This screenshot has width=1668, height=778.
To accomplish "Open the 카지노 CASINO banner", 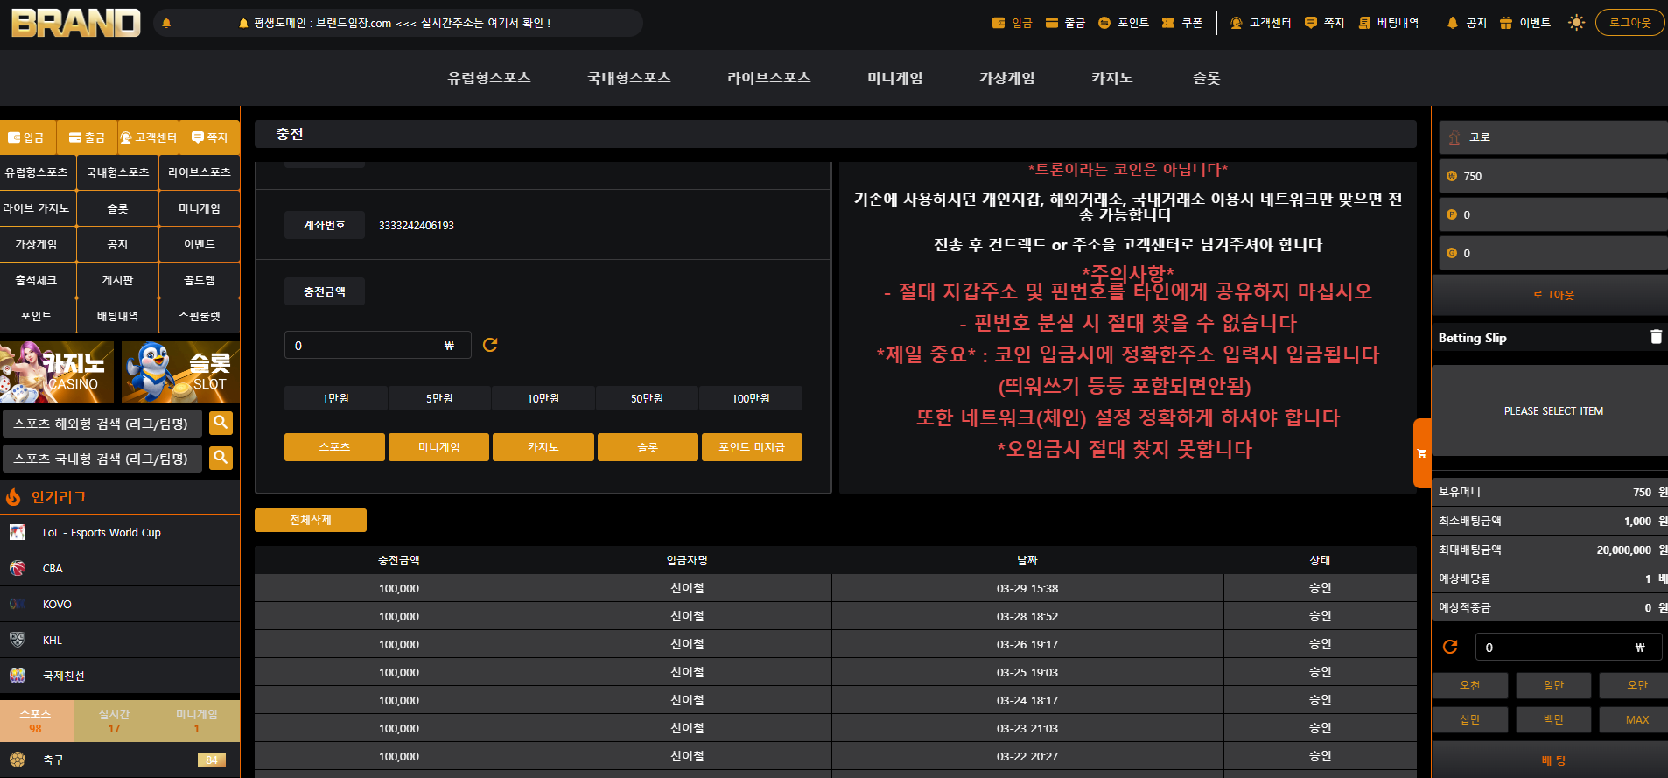I will [x=57, y=371].
